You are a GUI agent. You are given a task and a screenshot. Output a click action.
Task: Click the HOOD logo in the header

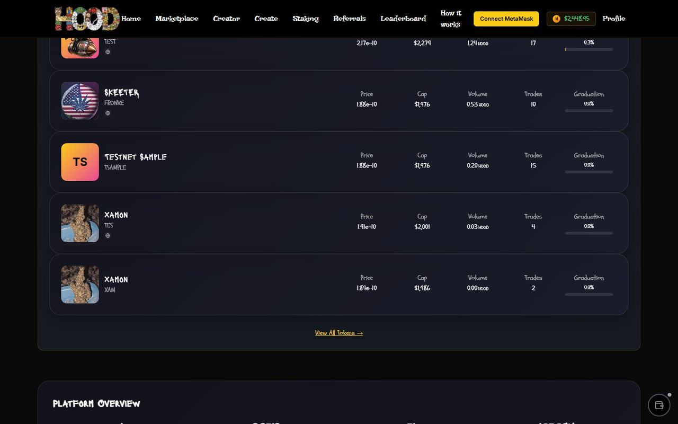[x=87, y=19]
